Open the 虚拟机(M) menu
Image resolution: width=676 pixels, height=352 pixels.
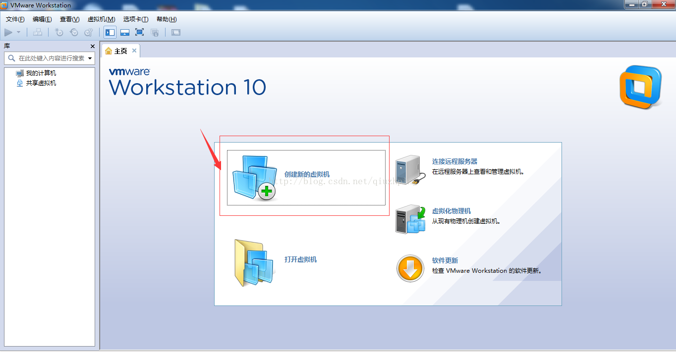[x=101, y=19]
